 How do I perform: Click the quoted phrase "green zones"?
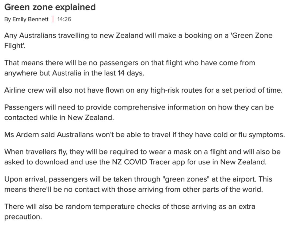tap(186, 179)
